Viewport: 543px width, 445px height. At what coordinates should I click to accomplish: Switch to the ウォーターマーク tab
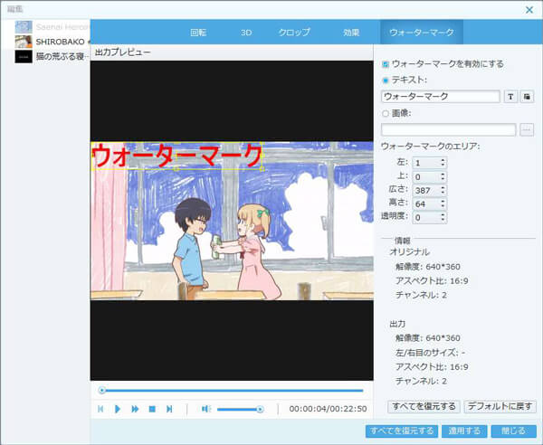422,33
